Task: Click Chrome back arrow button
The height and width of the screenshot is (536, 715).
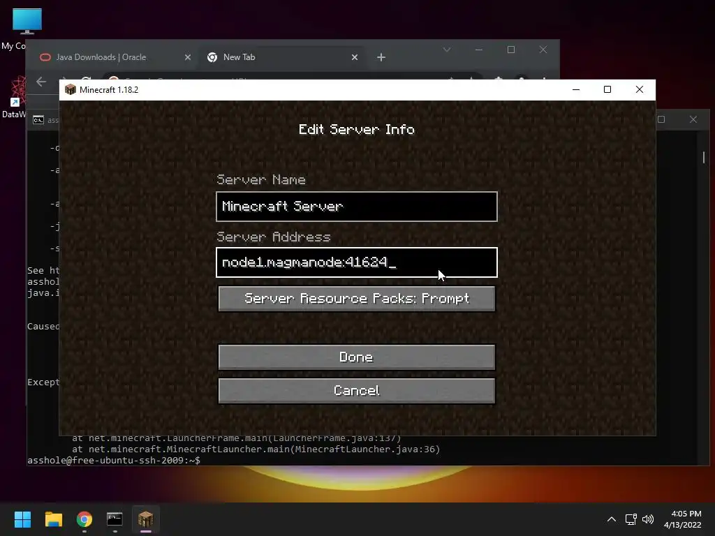Action: [41, 82]
